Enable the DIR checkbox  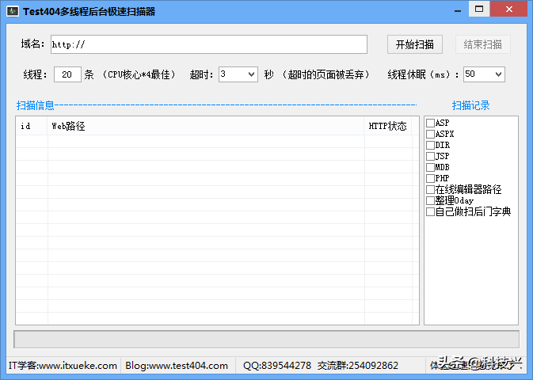click(x=430, y=145)
